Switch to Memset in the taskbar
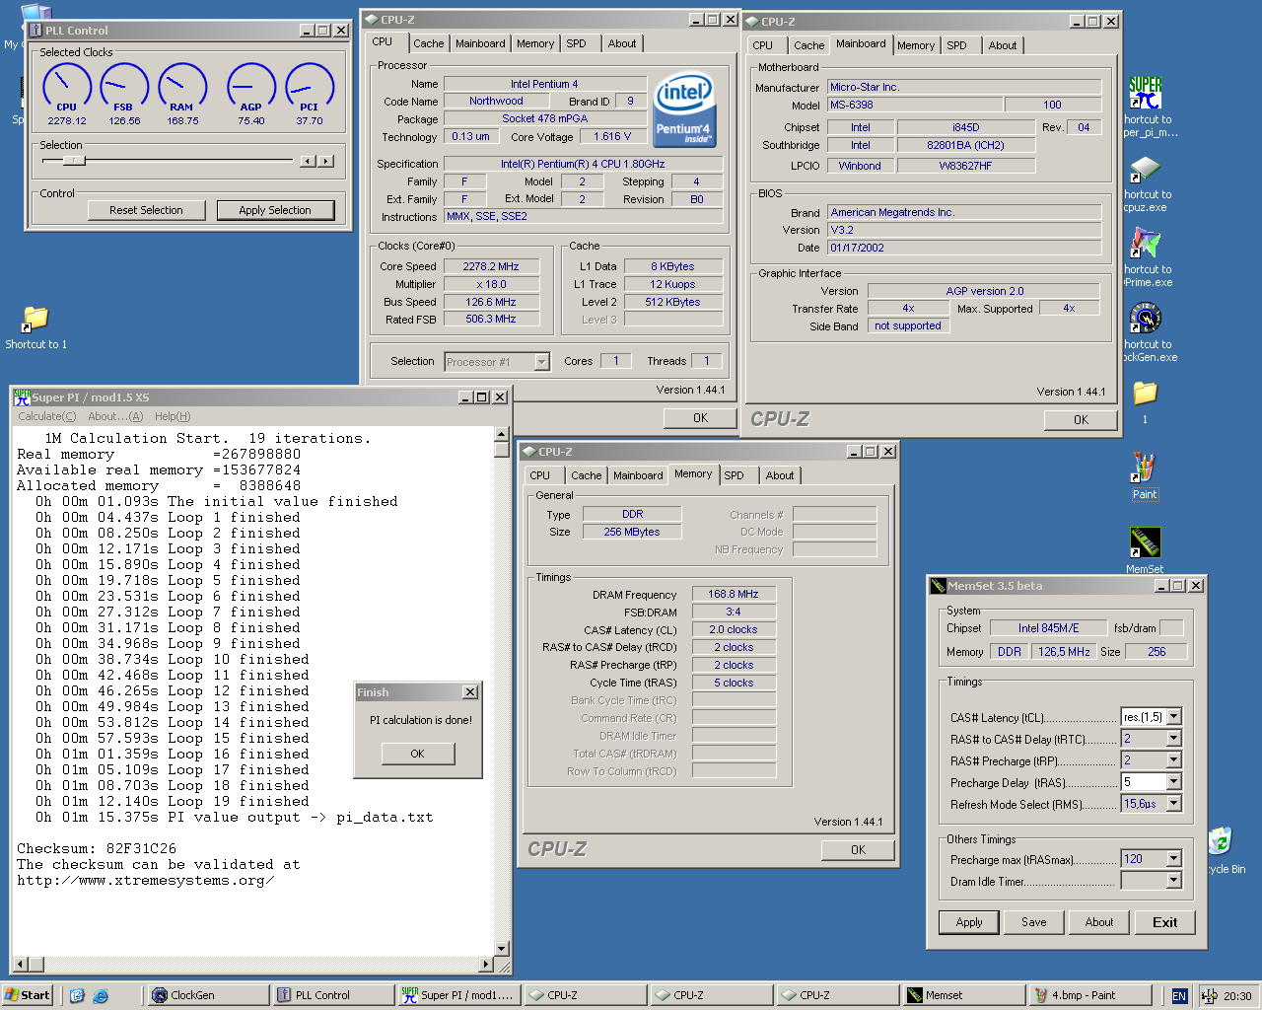 (x=963, y=995)
